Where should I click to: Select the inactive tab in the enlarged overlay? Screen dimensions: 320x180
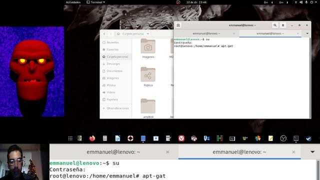click(x=113, y=152)
